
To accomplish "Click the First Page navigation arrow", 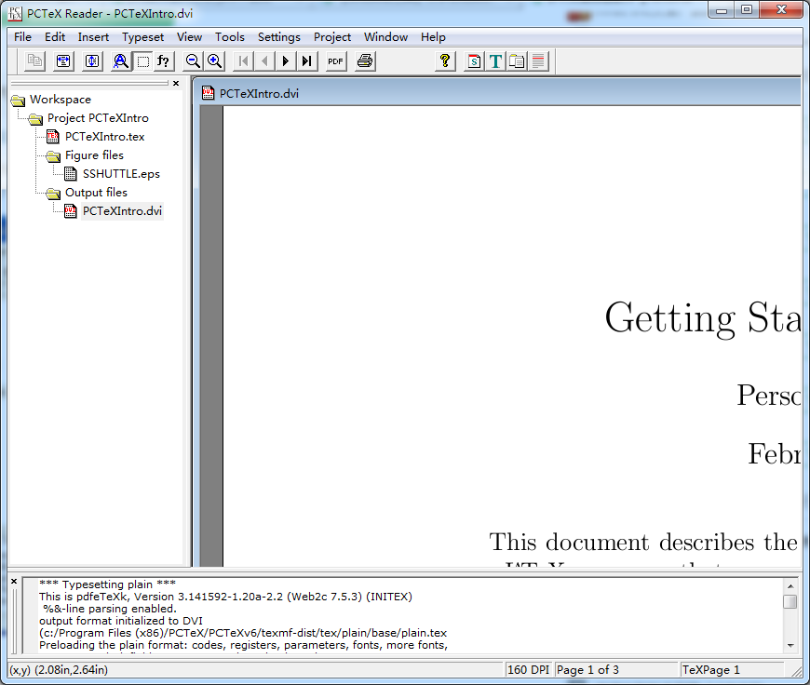I will [x=243, y=60].
